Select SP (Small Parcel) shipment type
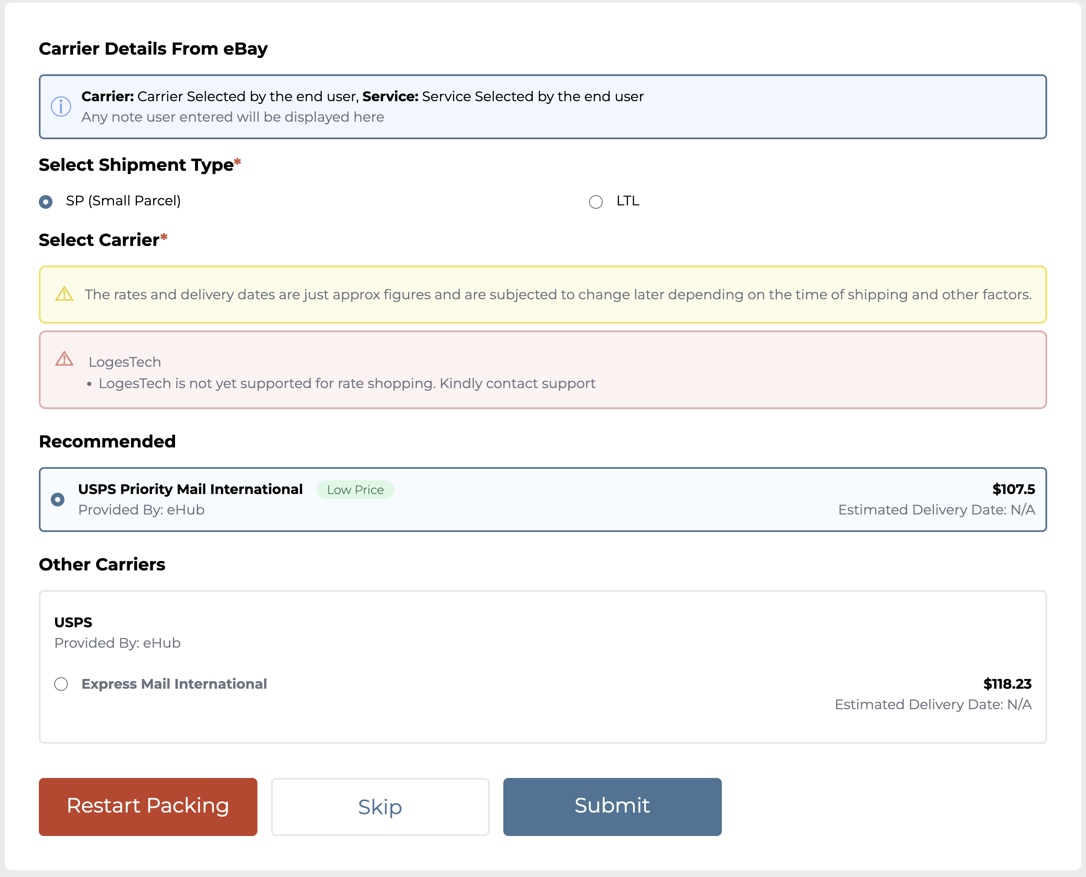 click(46, 202)
